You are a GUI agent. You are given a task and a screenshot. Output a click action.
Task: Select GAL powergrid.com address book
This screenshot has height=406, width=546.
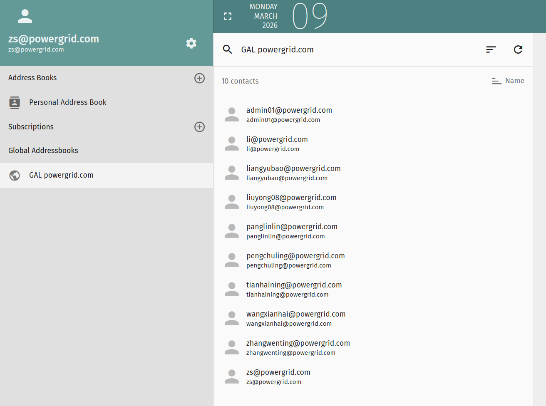point(61,175)
